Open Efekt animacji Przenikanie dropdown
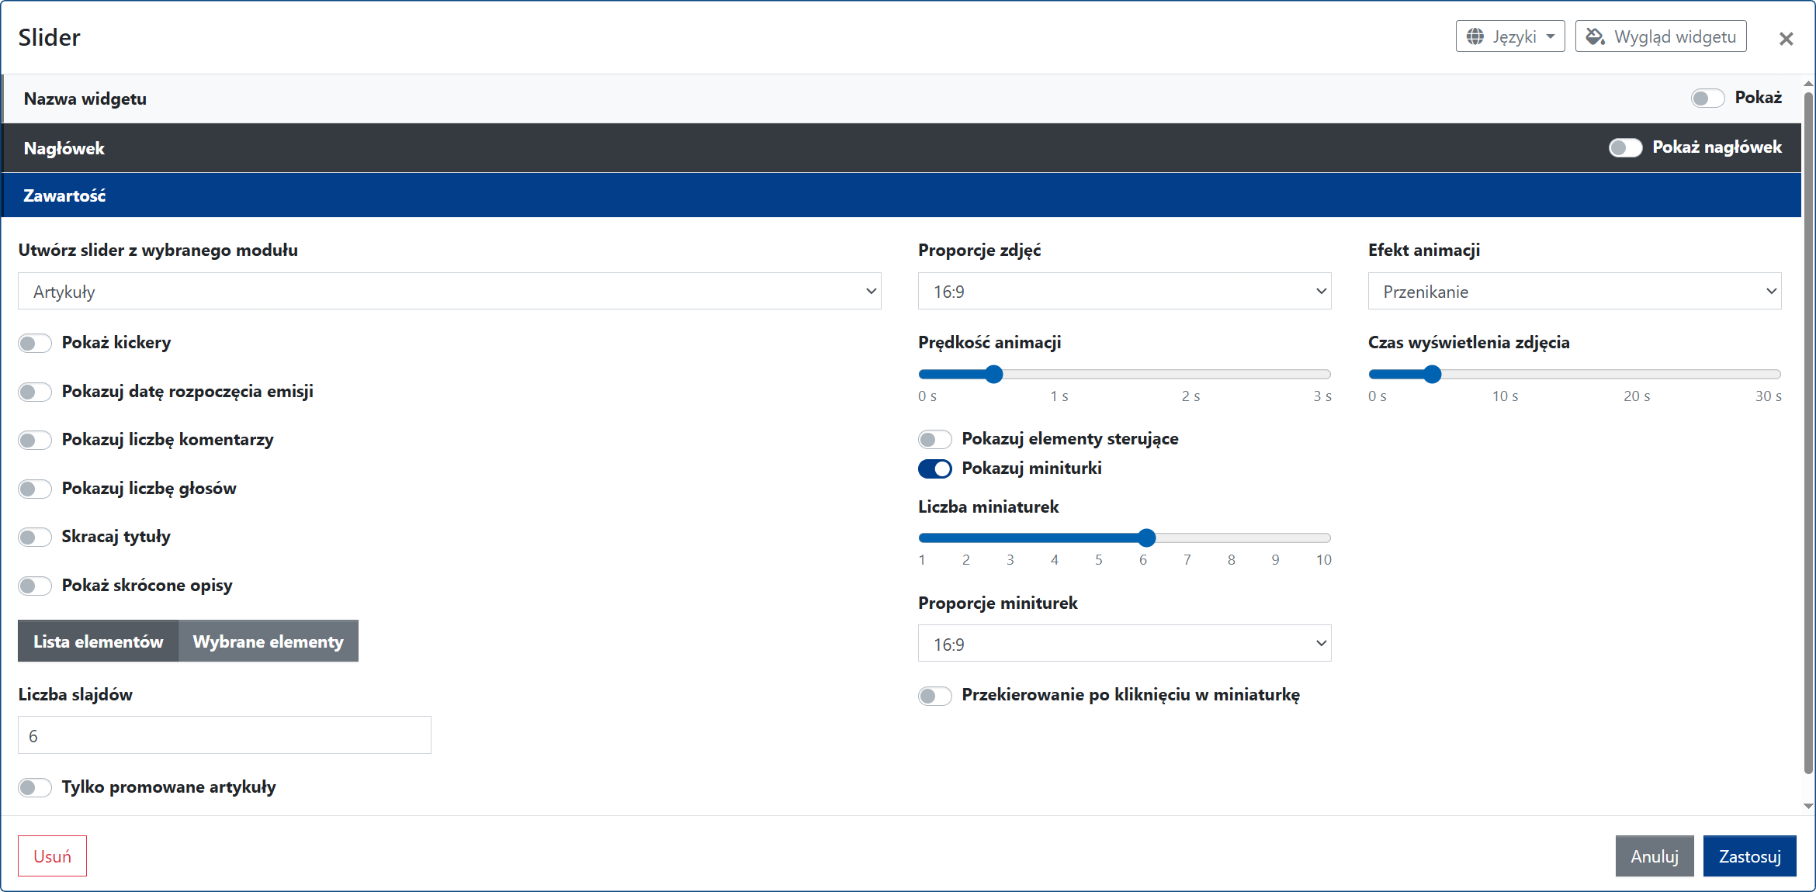This screenshot has width=1816, height=892. [x=1574, y=292]
